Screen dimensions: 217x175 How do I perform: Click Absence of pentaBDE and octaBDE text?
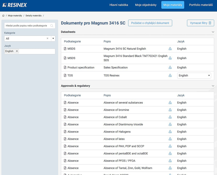[126, 153]
